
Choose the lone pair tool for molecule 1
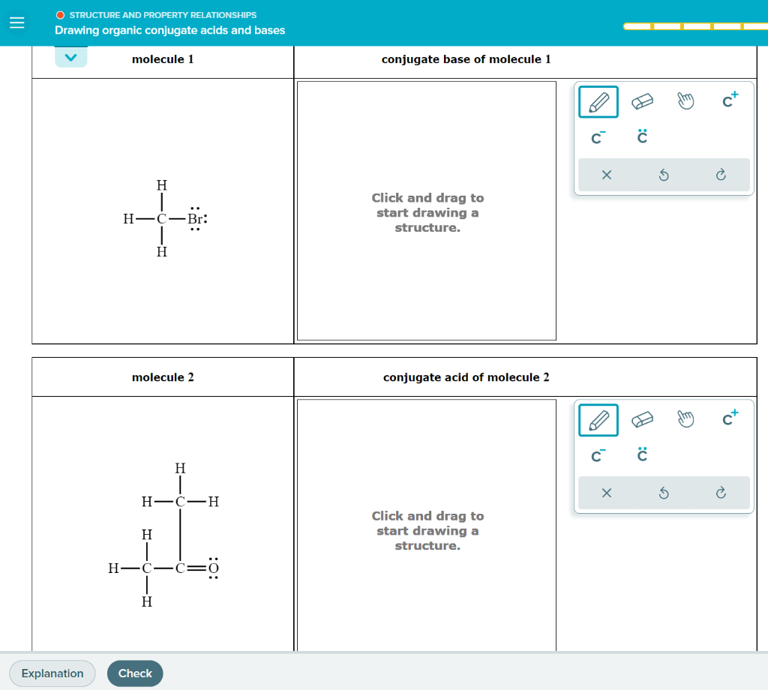[x=642, y=136]
